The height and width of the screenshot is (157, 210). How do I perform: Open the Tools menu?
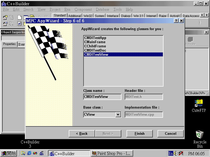coord(117,9)
